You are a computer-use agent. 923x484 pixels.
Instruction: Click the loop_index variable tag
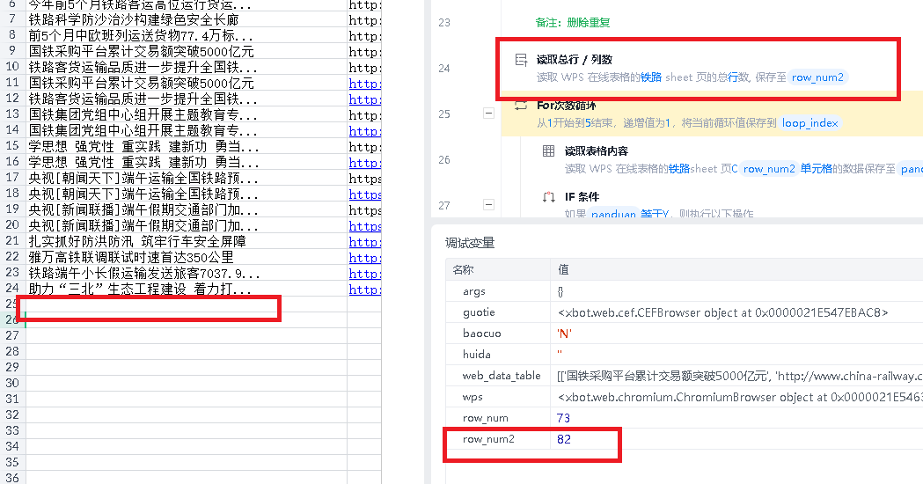click(x=809, y=123)
